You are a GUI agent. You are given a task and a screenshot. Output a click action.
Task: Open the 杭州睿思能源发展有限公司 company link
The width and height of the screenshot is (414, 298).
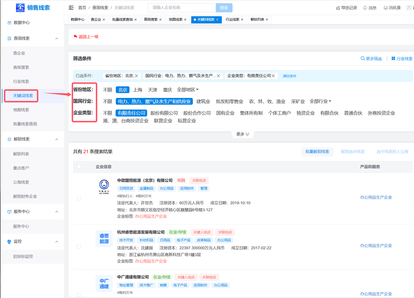(141, 232)
